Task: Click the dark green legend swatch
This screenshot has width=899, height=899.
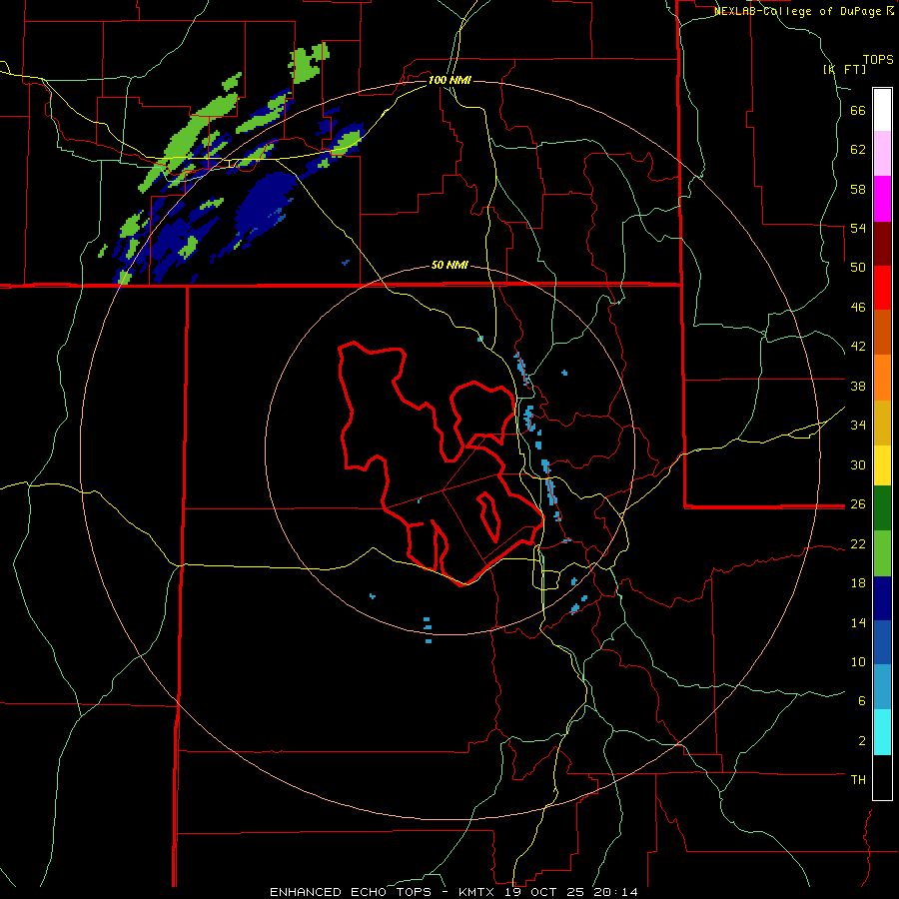Action: 882,508
